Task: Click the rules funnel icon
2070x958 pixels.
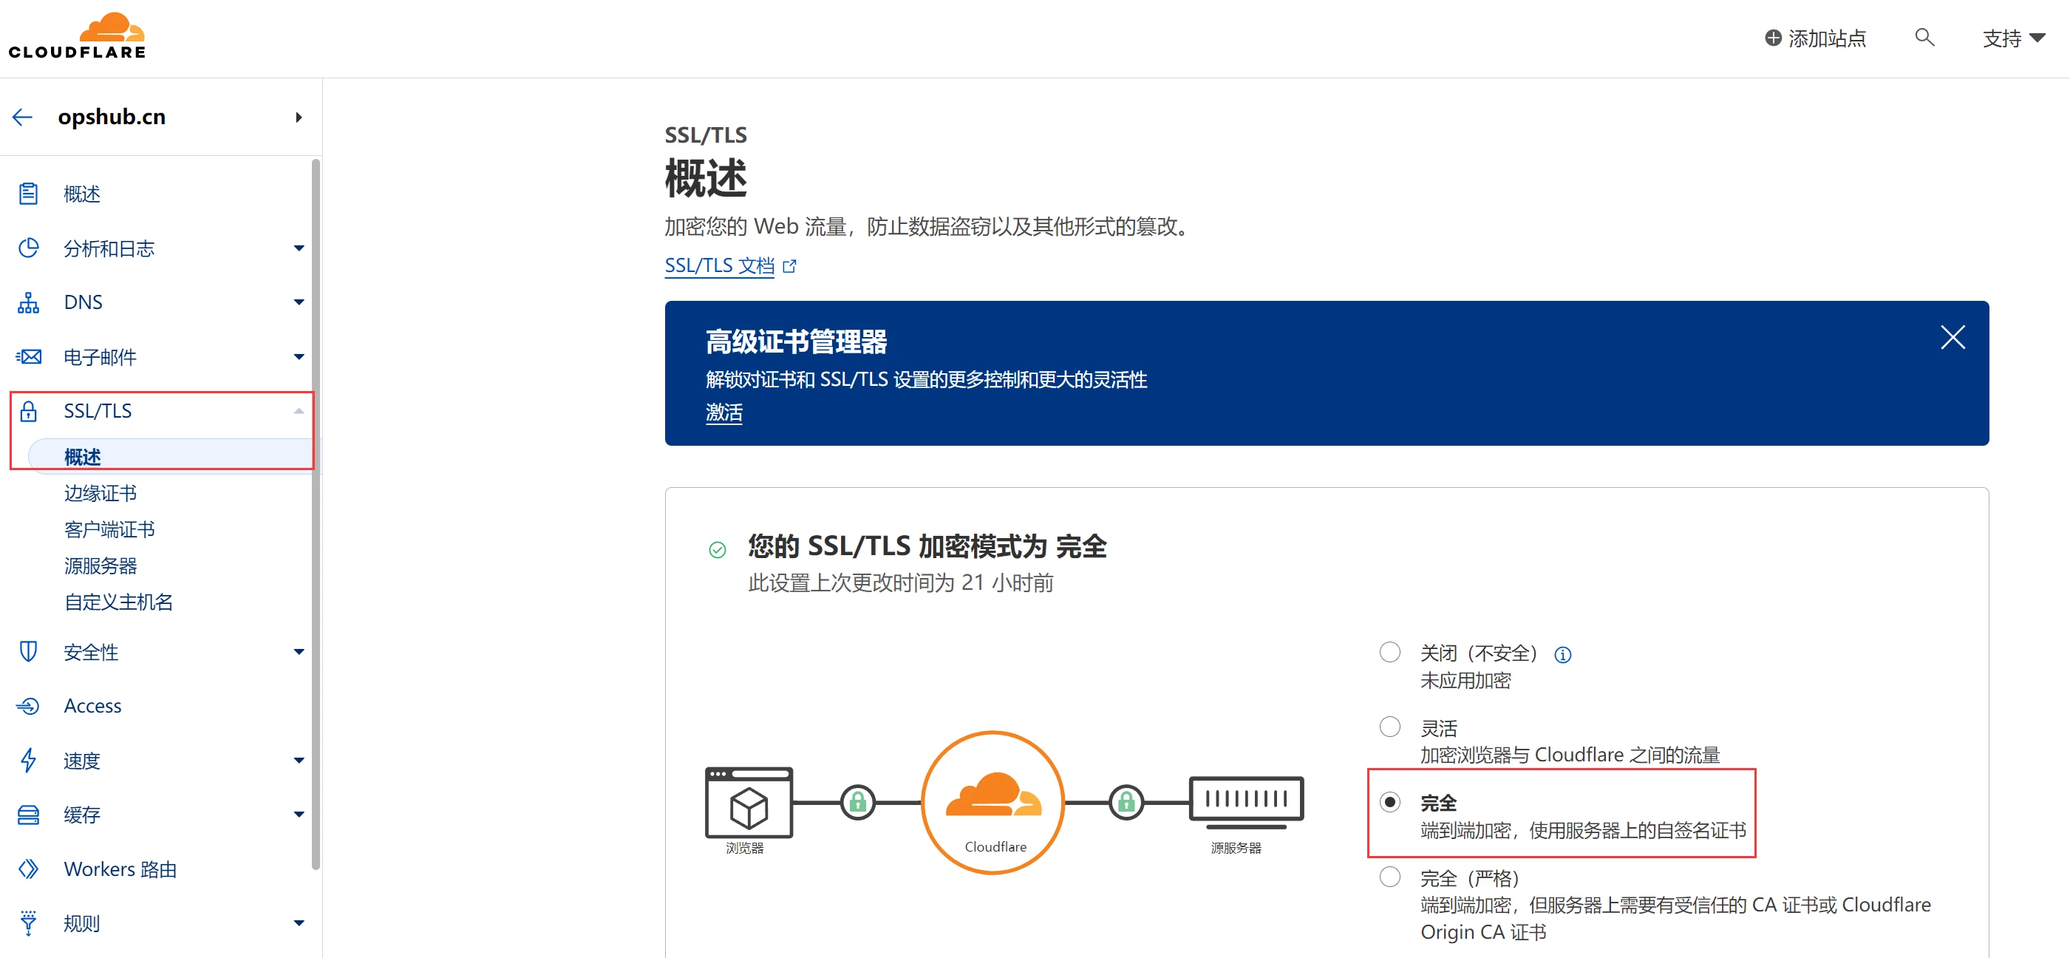Action: [28, 923]
